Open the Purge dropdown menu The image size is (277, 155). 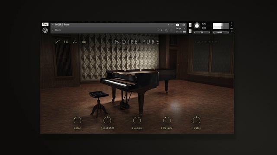click(x=180, y=28)
